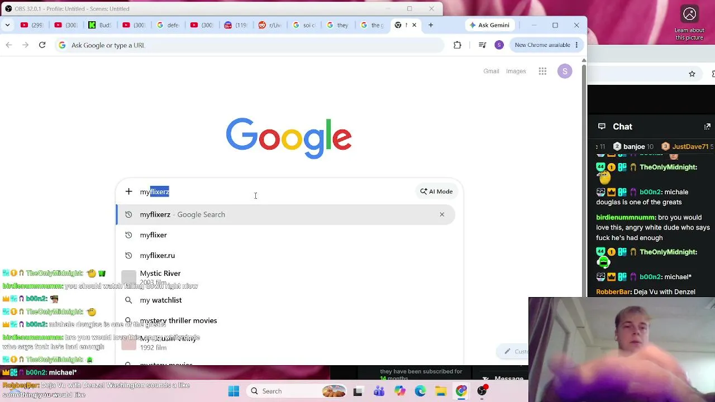Image resolution: width=715 pixels, height=402 pixels.
Task: Open Microsoft Edge from the taskbar
Action: click(420, 391)
